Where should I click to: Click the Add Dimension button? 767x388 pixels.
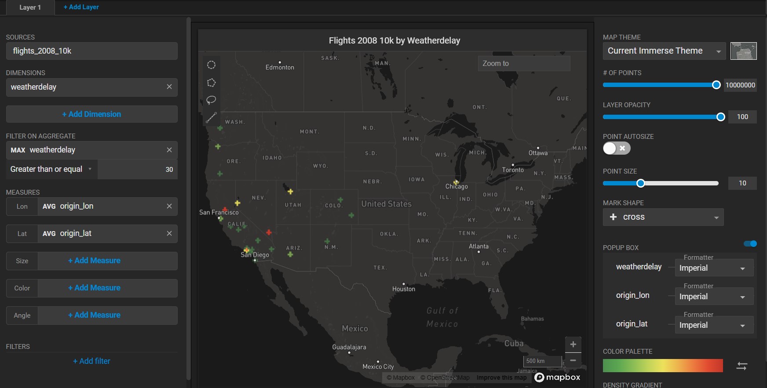point(91,114)
